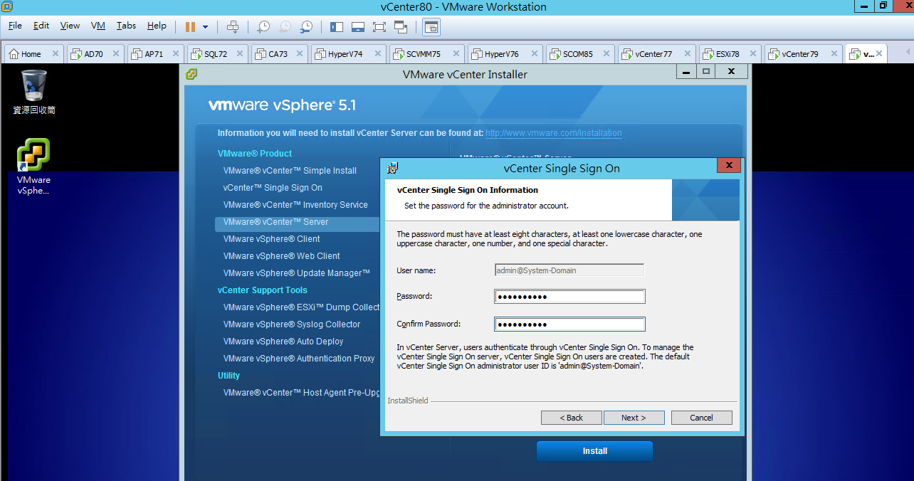Image resolution: width=914 pixels, height=481 pixels.
Task: Select VMware vSphere Auto Deploy
Action: tap(283, 342)
